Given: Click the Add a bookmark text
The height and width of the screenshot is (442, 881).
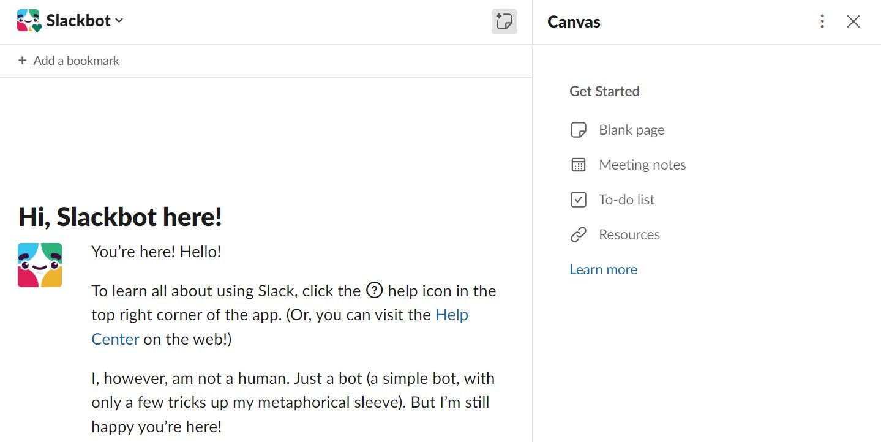Looking at the screenshot, I should pyautogui.click(x=76, y=61).
